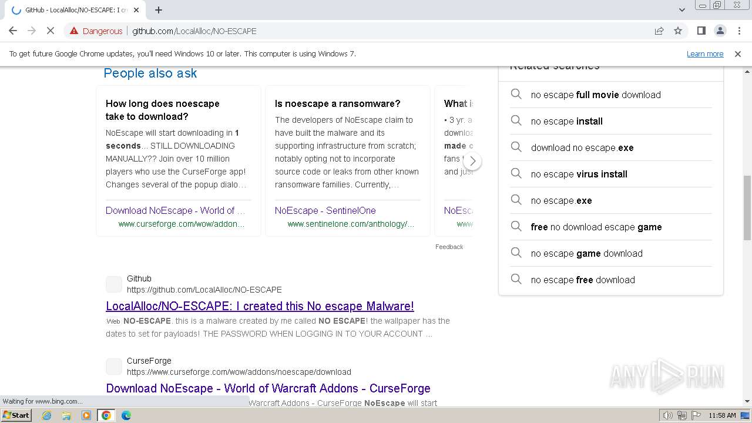The image size is (752, 423).
Task: Click magnifier icon beside no escape install
Action: pos(516,120)
